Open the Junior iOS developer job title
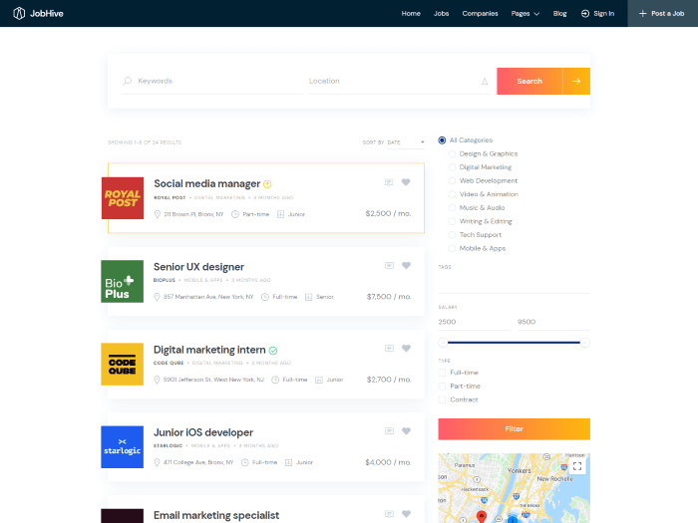The height and width of the screenshot is (523, 698). [203, 432]
